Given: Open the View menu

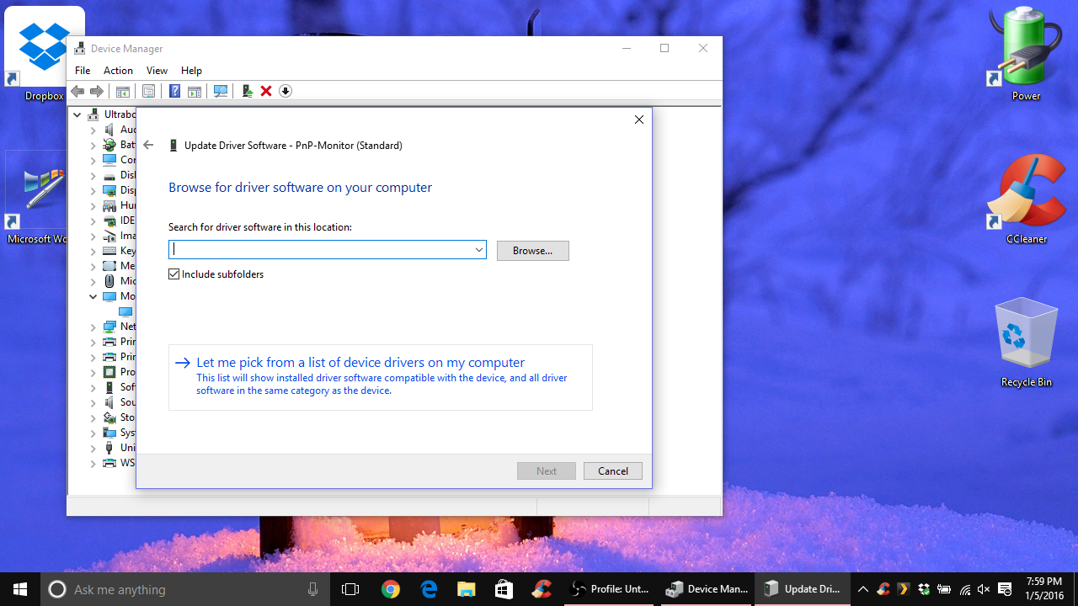Looking at the screenshot, I should coord(157,71).
